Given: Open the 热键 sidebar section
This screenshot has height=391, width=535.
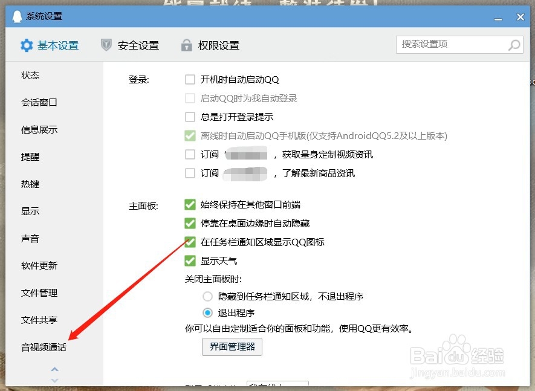Looking at the screenshot, I should [x=30, y=184].
